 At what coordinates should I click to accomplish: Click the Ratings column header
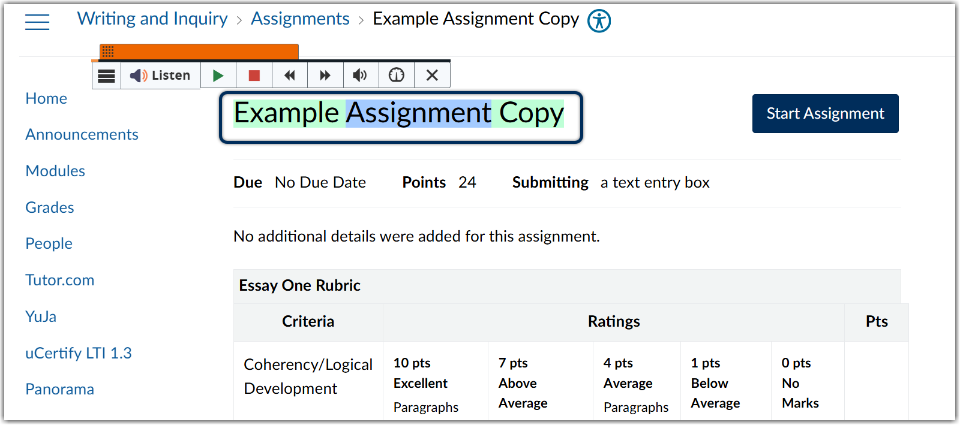click(x=614, y=322)
